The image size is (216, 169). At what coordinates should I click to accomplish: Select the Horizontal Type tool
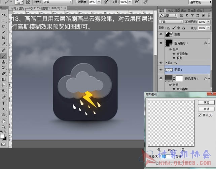4,103
